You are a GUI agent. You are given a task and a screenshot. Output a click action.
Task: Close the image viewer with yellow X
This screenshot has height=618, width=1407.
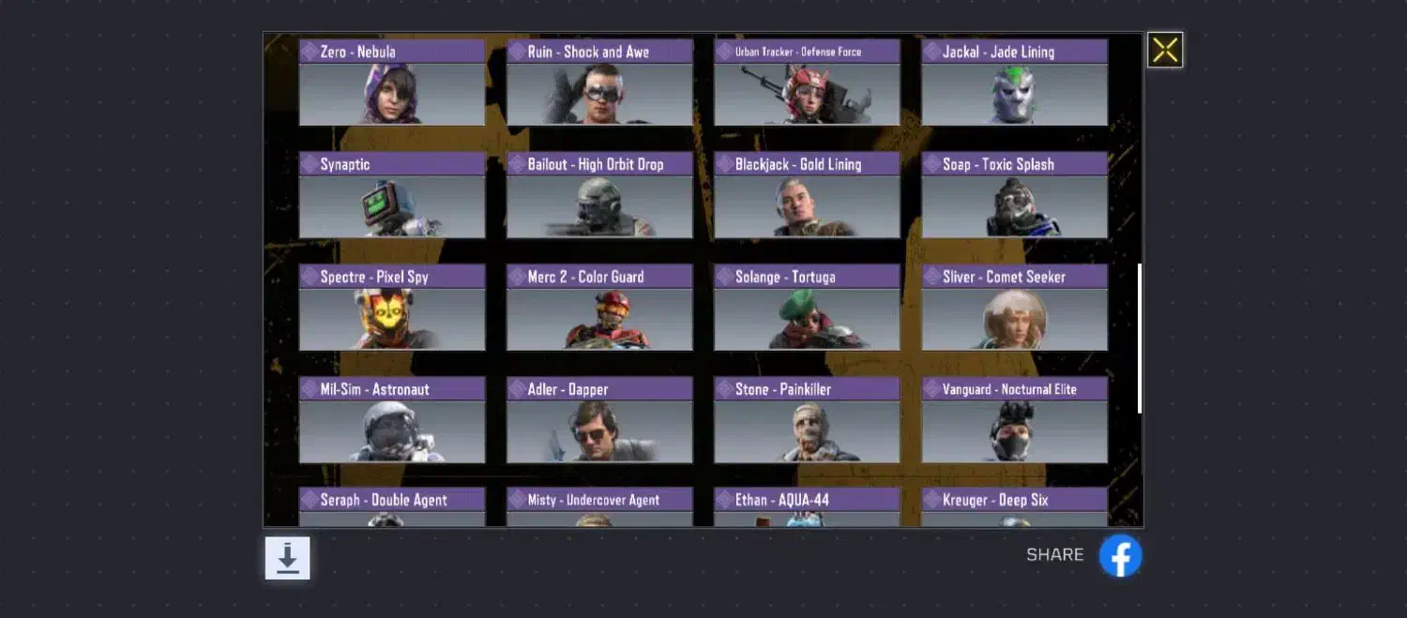pyautogui.click(x=1165, y=50)
